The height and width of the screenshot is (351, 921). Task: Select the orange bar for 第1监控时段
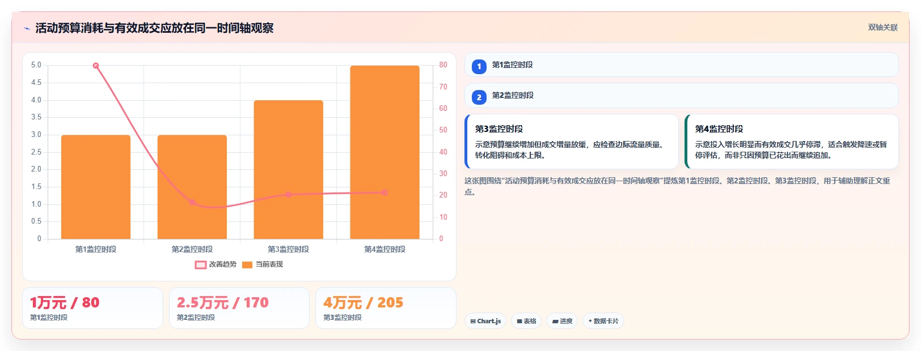click(96, 187)
